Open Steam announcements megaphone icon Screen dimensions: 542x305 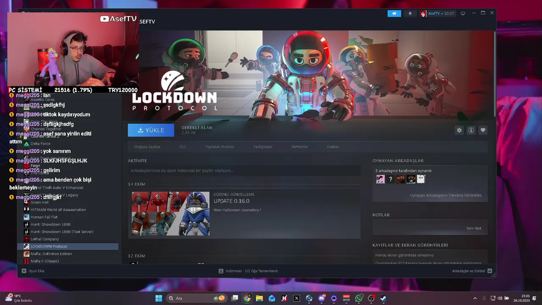(394, 14)
